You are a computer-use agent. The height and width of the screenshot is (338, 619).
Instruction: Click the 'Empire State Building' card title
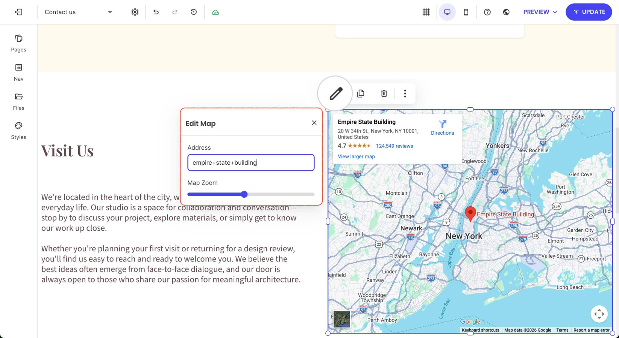(x=367, y=122)
